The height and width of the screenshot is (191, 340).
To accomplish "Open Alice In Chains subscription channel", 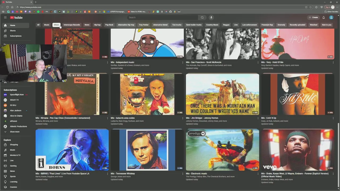I will (15, 116).
